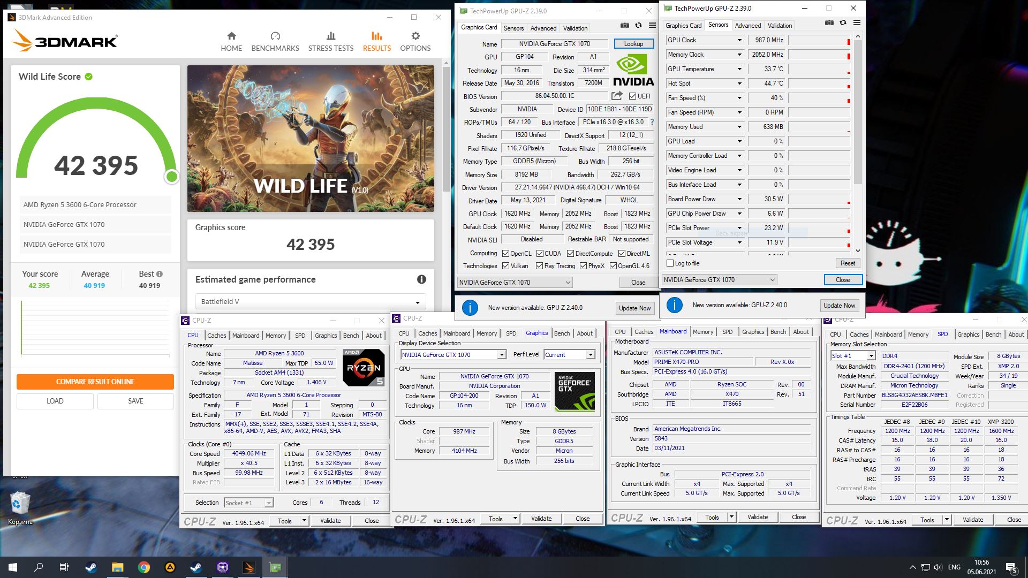Open 3DMark Options gear

(x=415, y=42)
